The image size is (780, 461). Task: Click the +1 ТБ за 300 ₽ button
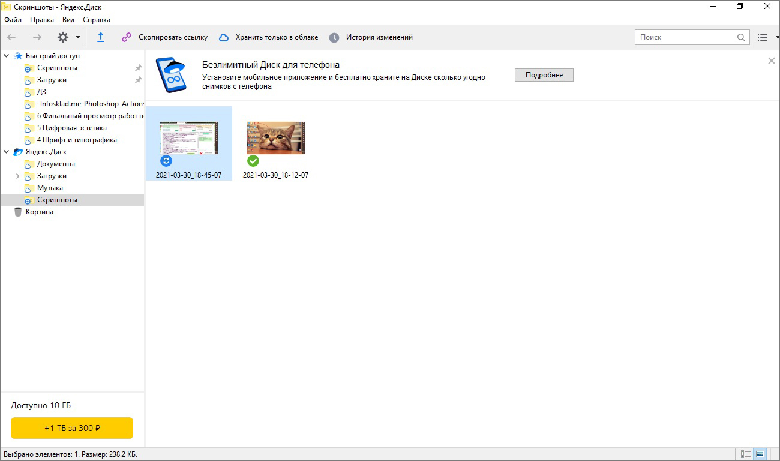pyautogui.click(x=72, y=428)
